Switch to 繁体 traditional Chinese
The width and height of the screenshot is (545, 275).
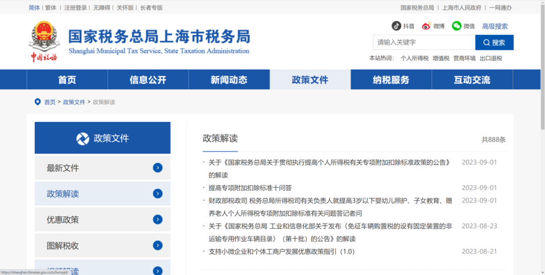click(x=51, y=8)
